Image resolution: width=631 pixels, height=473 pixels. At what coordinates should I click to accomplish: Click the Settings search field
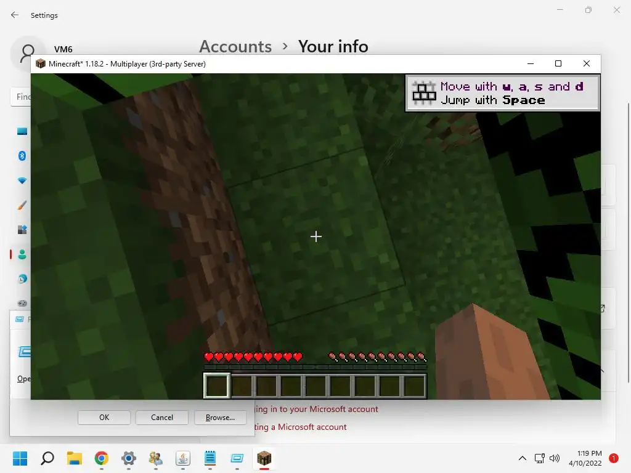point(20,97)
